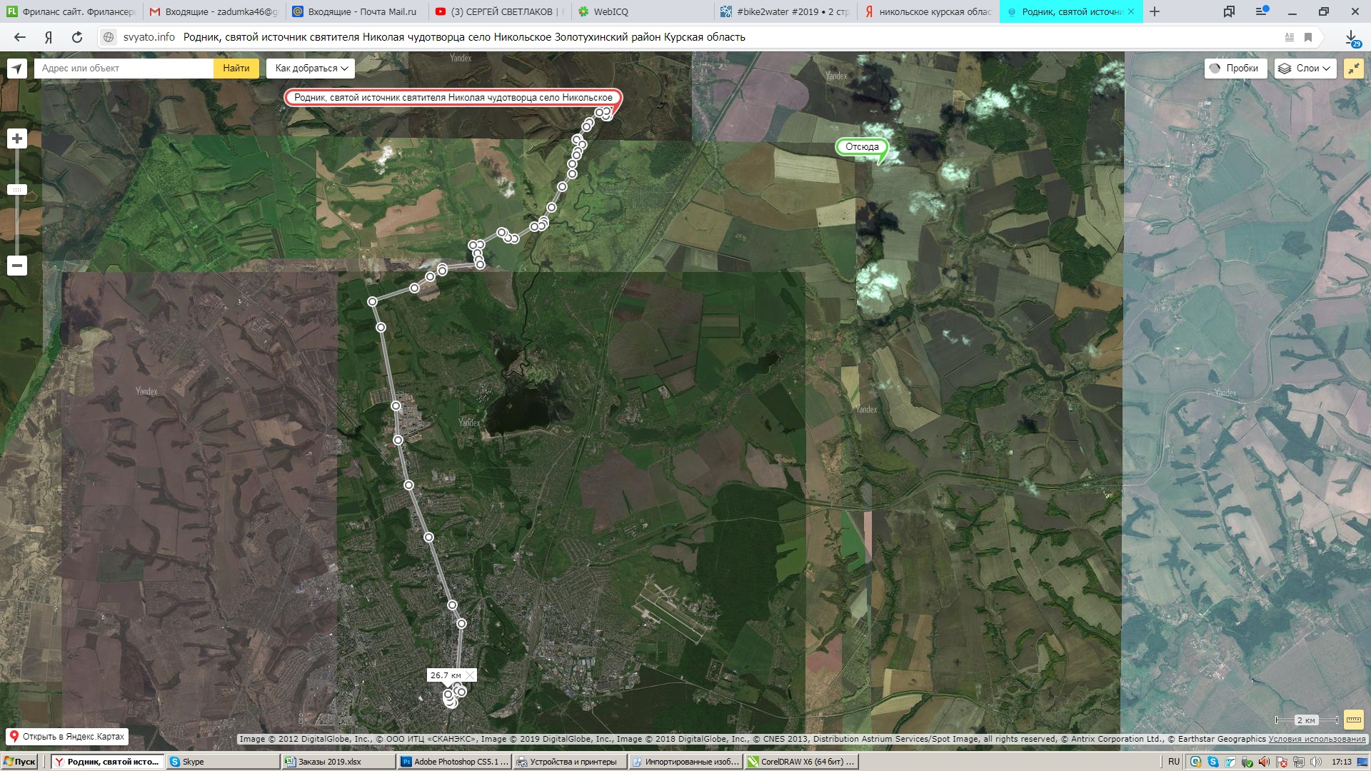Switch to the Входящие Почта Mail.ru tab
The height and width of the screenshot is (771, 1371).
tap(361, 11)
